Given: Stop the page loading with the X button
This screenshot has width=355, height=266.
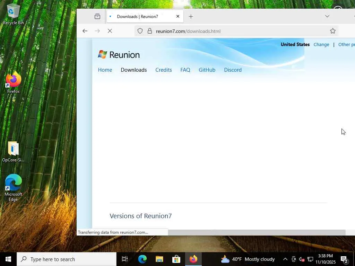Looking at the screenshot, I should 110,31.
